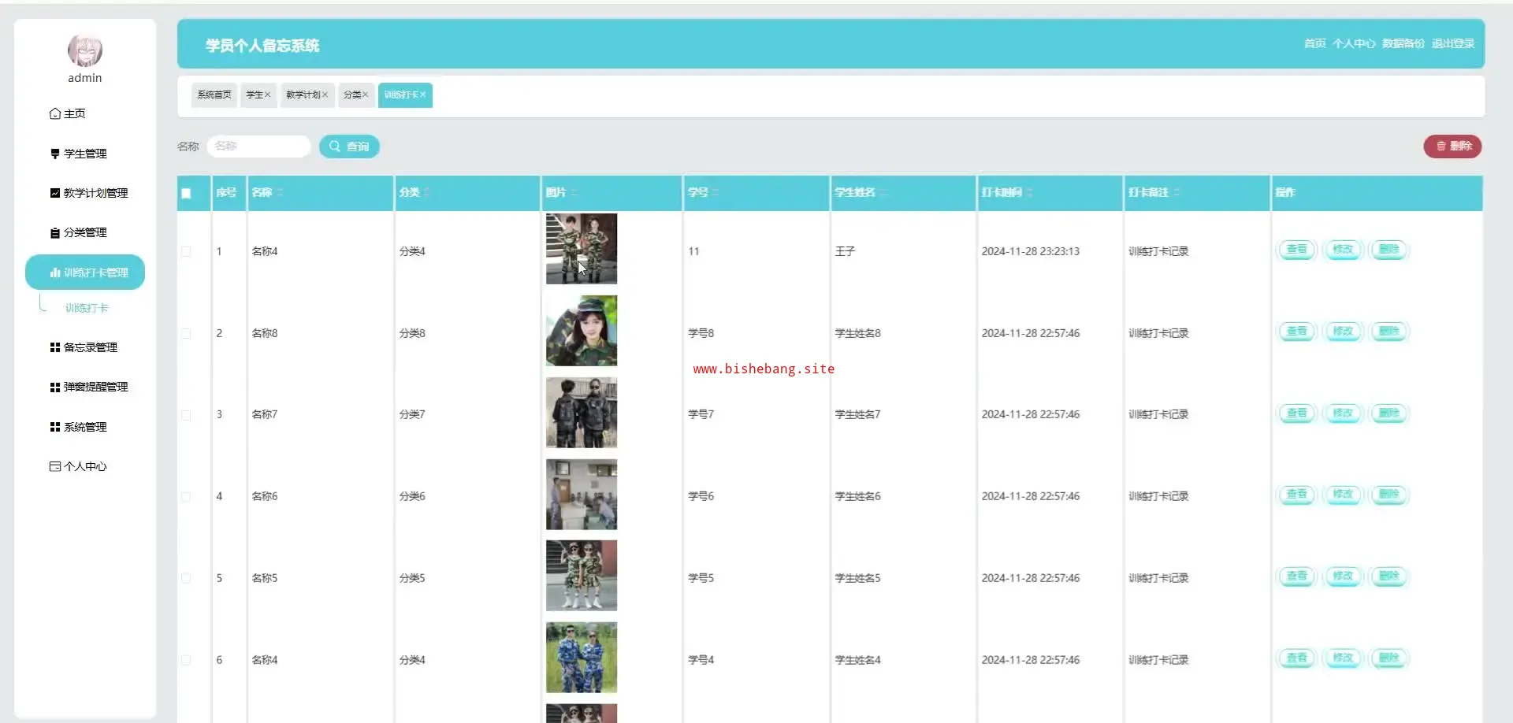Image resolution: width=1513 pixels, height=723 pixels.
Task: Click the 训练打卡管理 bar chart icon
Action: (x=55, y=273)
